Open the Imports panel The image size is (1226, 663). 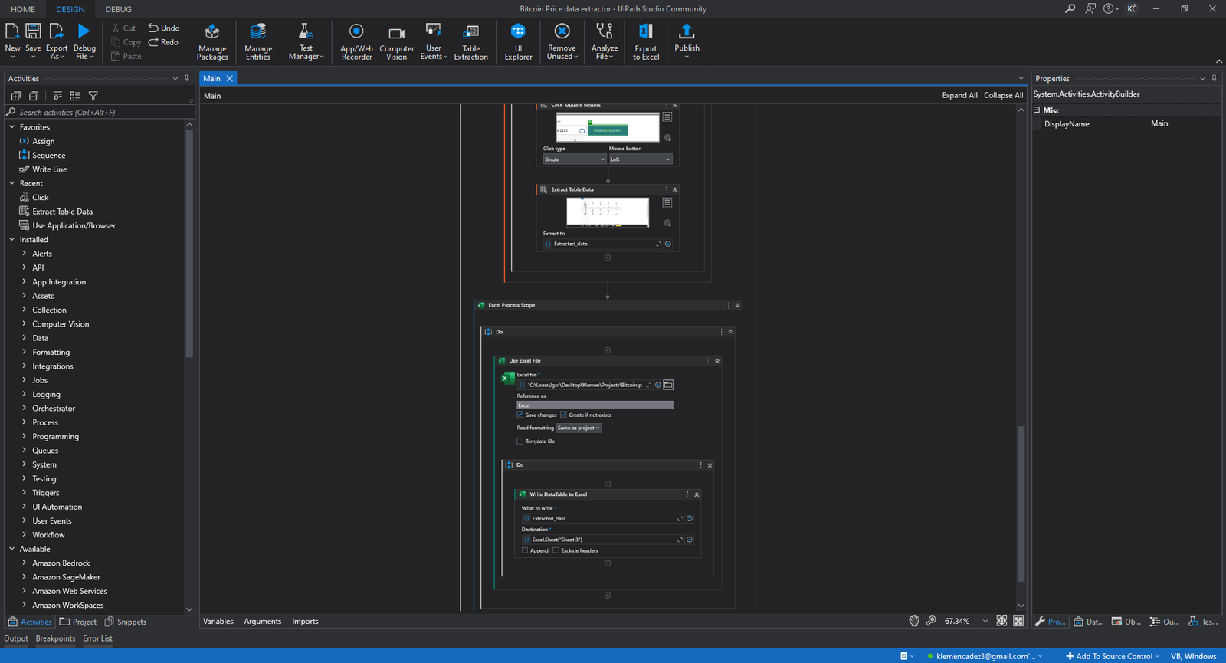(x=305, y=621)
